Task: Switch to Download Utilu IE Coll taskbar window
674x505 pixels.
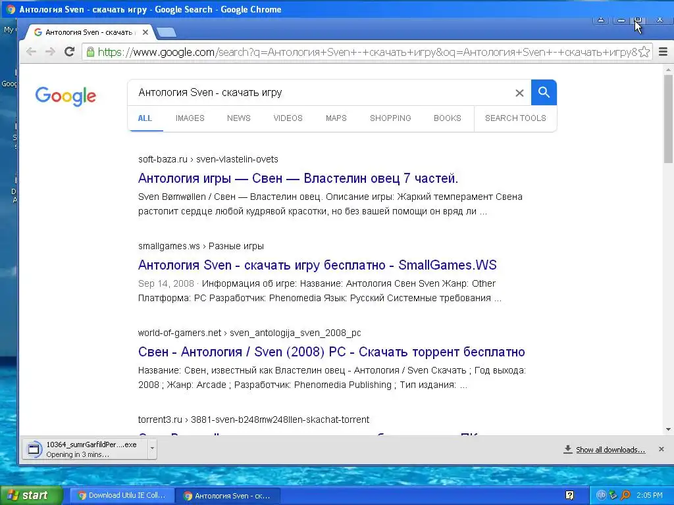Action: pos(122,496)
